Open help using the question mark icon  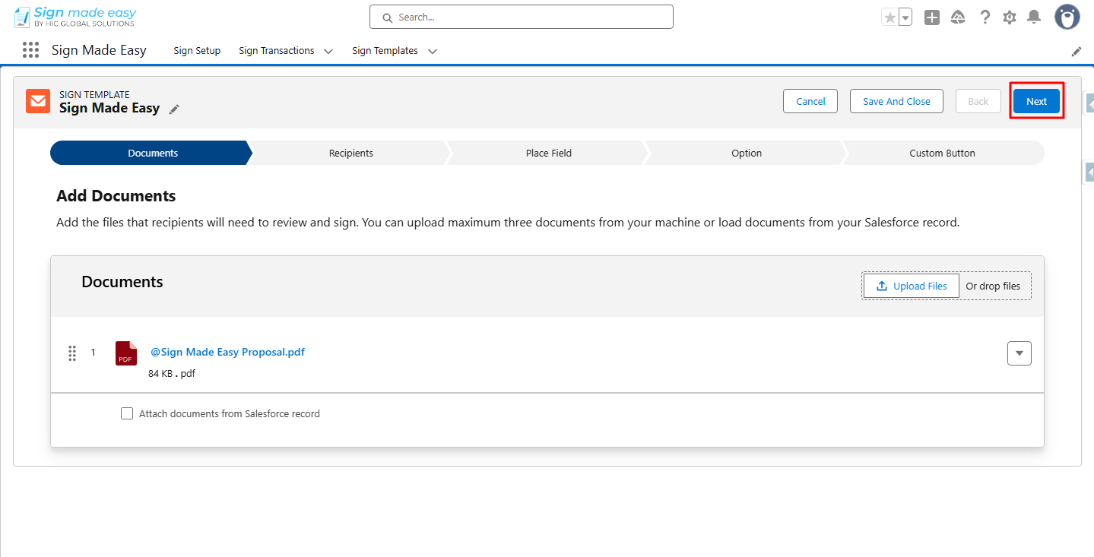(985, 17)
